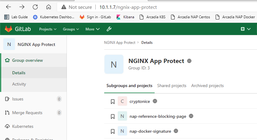Click NGINX App Protect breadcrumb link
The width and height of the screenshot is (257, 140).
point(120,43)
